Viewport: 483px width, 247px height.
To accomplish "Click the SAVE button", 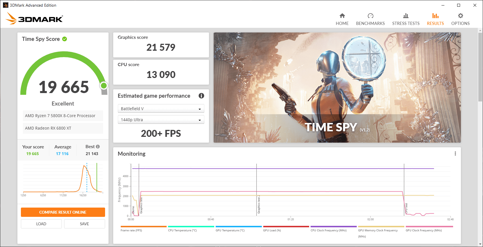I will coord(84,224).
